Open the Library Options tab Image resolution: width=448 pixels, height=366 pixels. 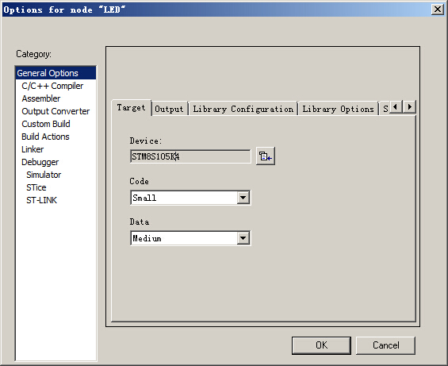(338, 109)
